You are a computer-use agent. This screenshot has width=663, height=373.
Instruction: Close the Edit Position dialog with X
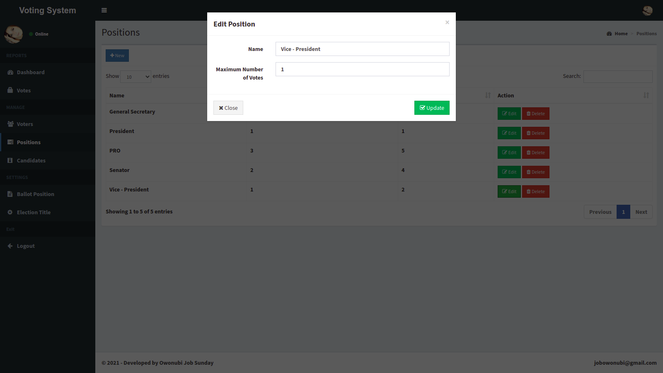447,22
